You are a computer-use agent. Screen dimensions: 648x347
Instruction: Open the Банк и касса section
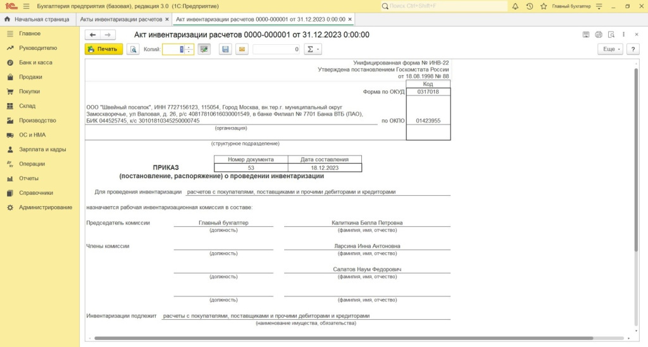tap(35, 63)
